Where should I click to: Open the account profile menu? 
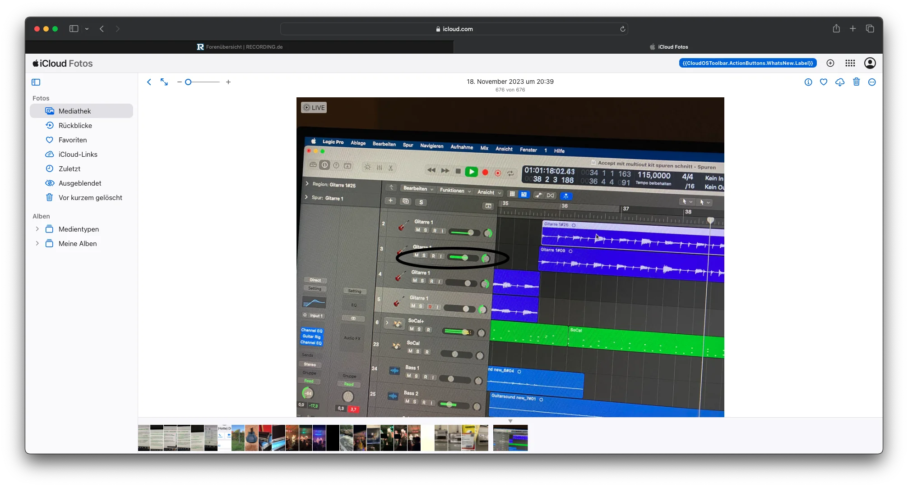(x=870, y=63)
